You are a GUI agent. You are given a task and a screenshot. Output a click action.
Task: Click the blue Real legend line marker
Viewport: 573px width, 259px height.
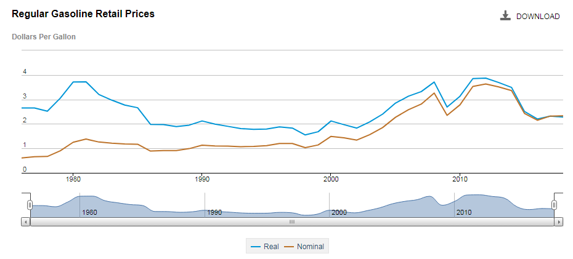pos(256,247)
